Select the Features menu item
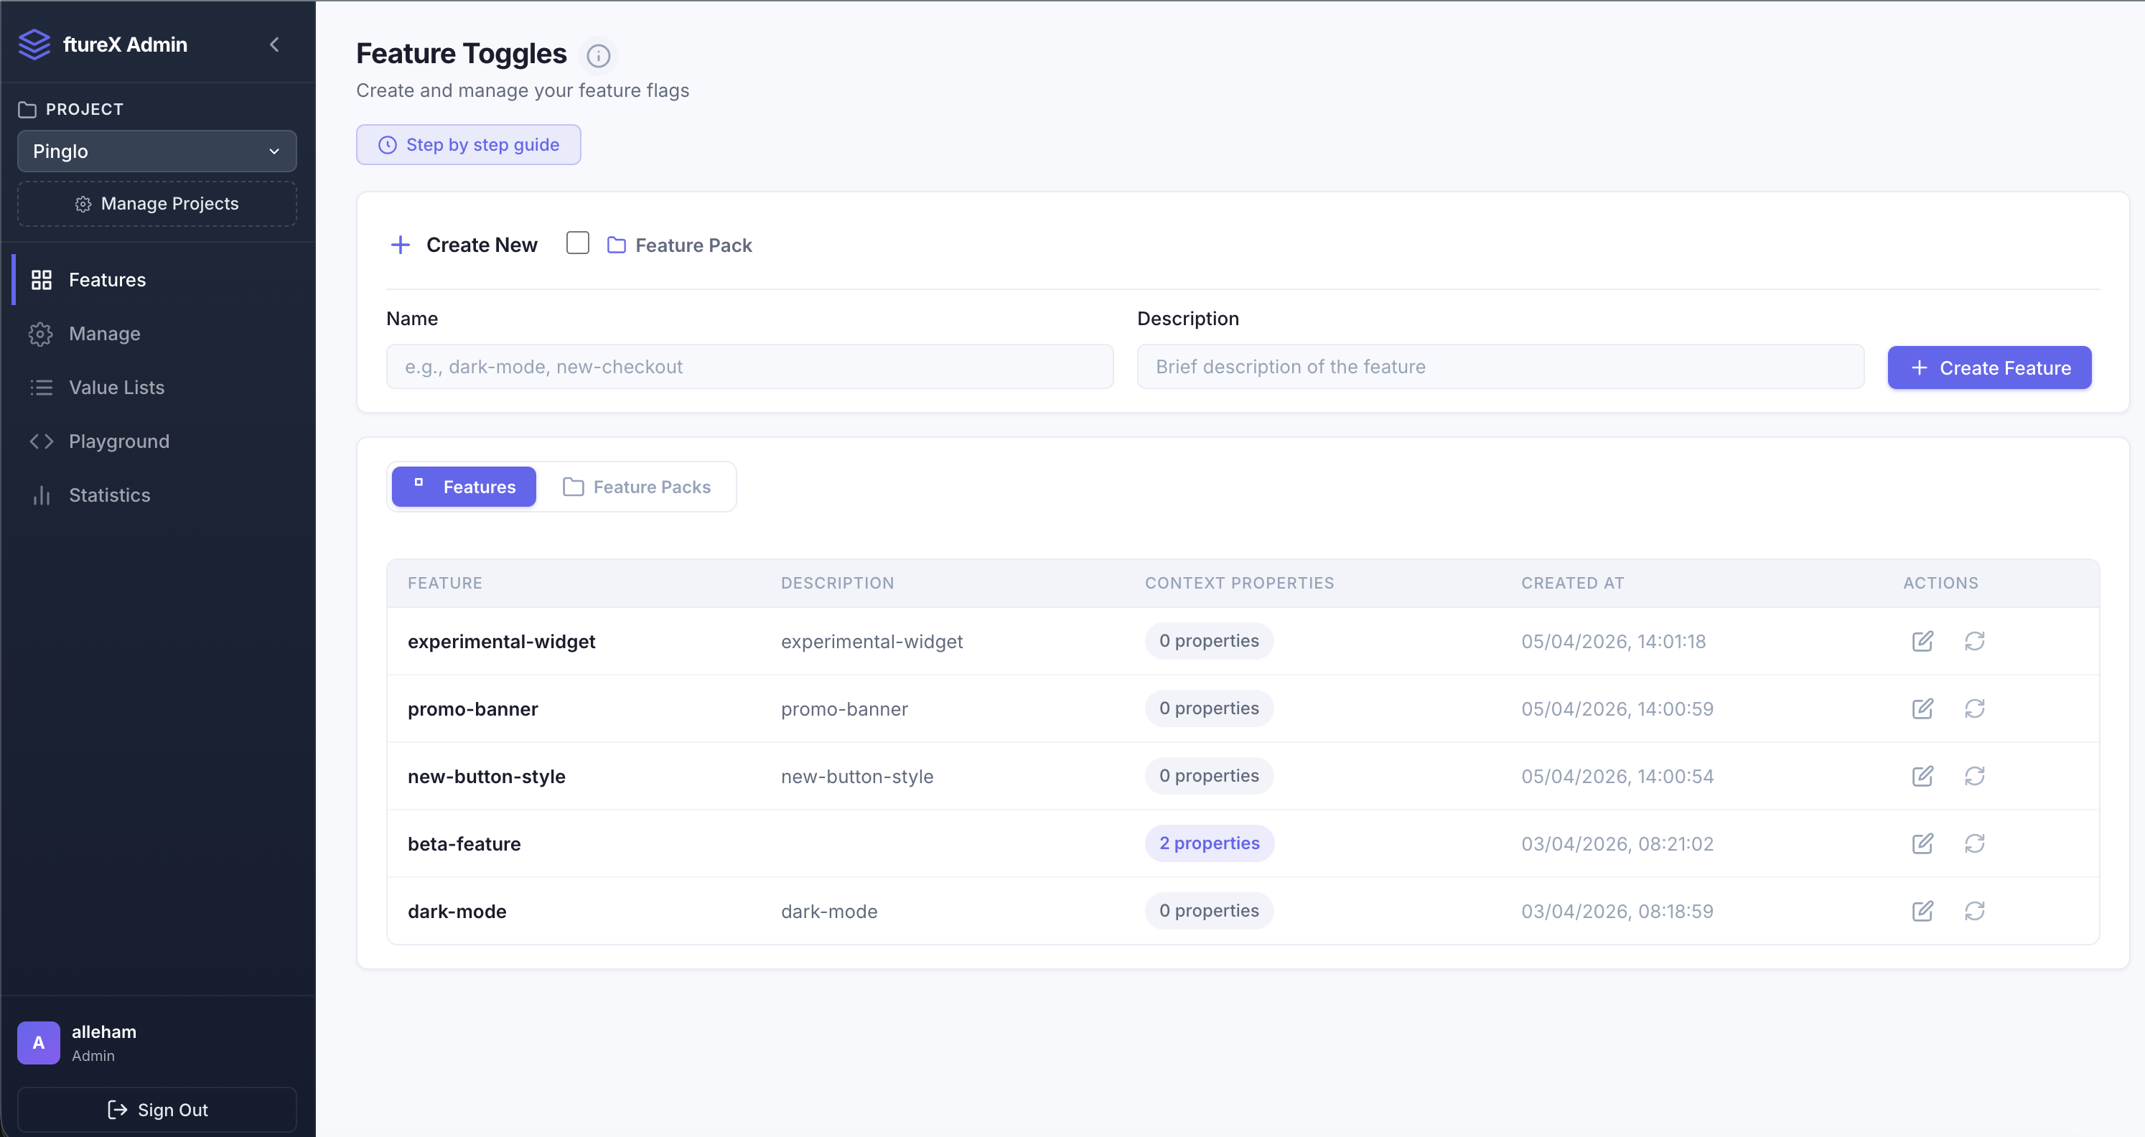Viewport: 2145px width, 1137px height. click(108, 279)
